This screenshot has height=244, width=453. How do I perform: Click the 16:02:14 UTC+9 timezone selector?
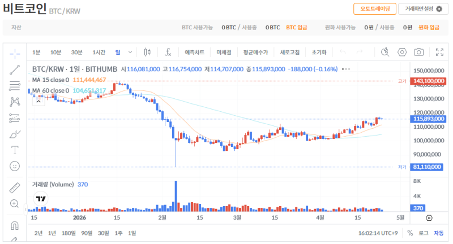coord(378,233)
